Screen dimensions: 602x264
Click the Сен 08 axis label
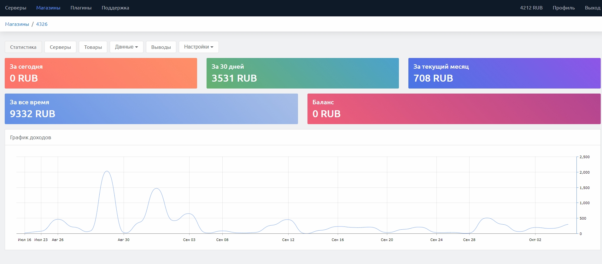pos(222,240)
